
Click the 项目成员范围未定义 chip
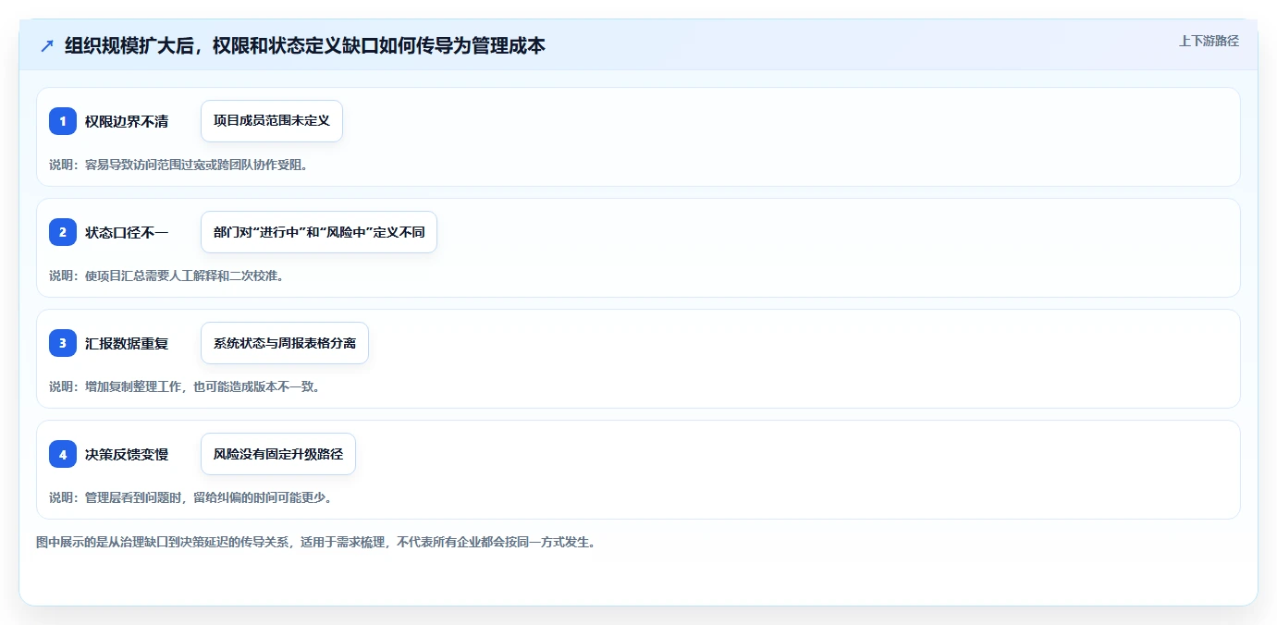[x=272, y=121]
